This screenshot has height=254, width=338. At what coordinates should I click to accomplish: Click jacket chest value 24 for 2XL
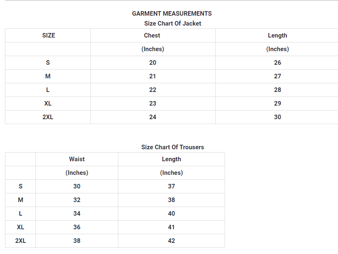[x=153, y=117]
